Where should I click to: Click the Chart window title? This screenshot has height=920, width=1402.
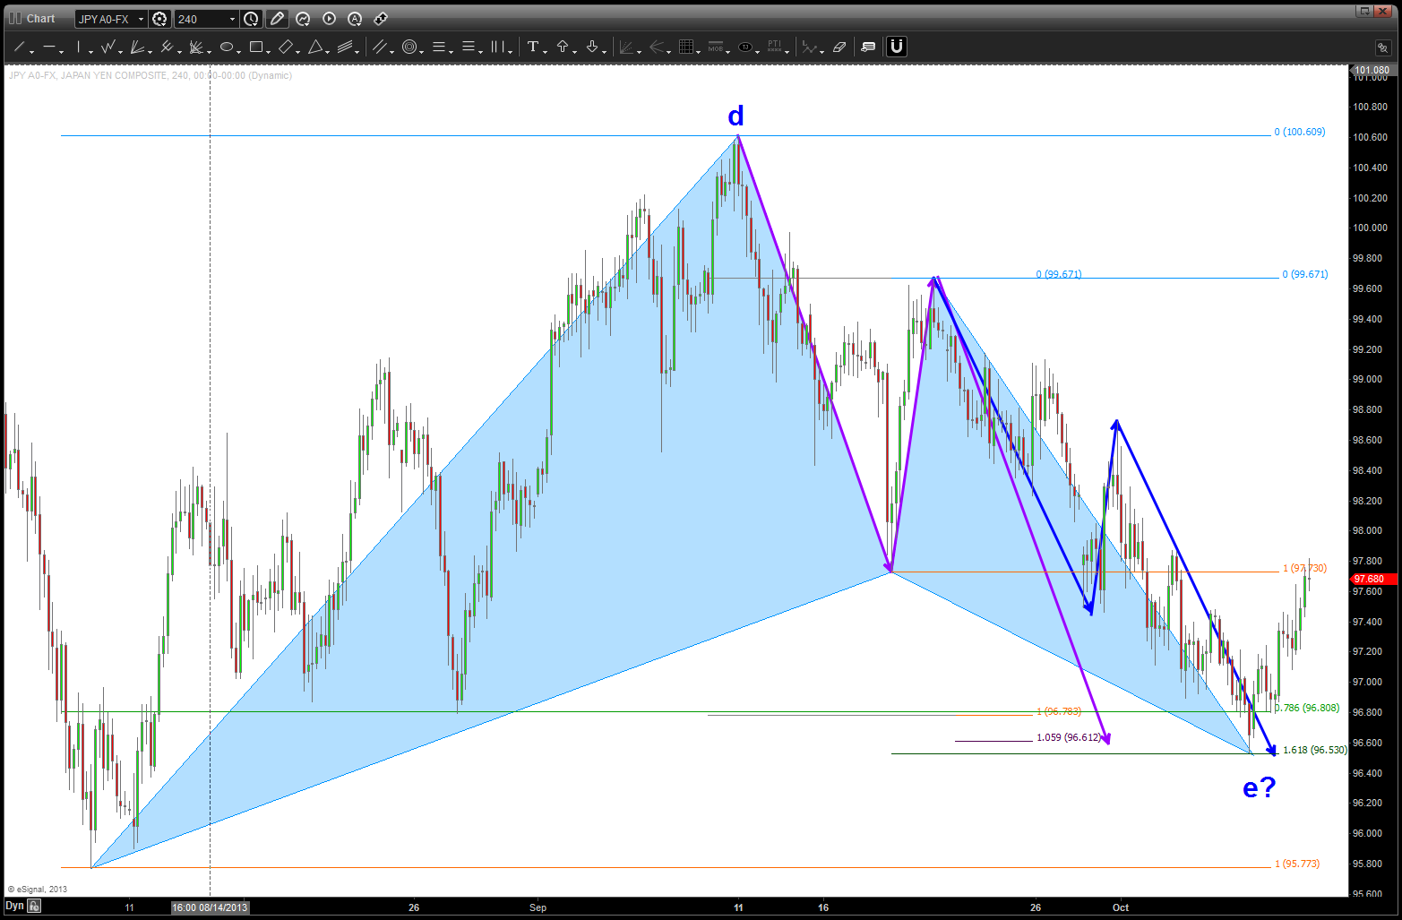point(40,19)
